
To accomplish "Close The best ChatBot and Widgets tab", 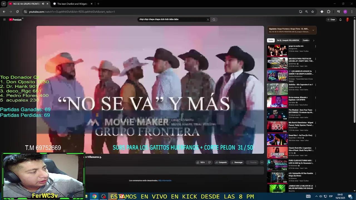I will [92, 4].
